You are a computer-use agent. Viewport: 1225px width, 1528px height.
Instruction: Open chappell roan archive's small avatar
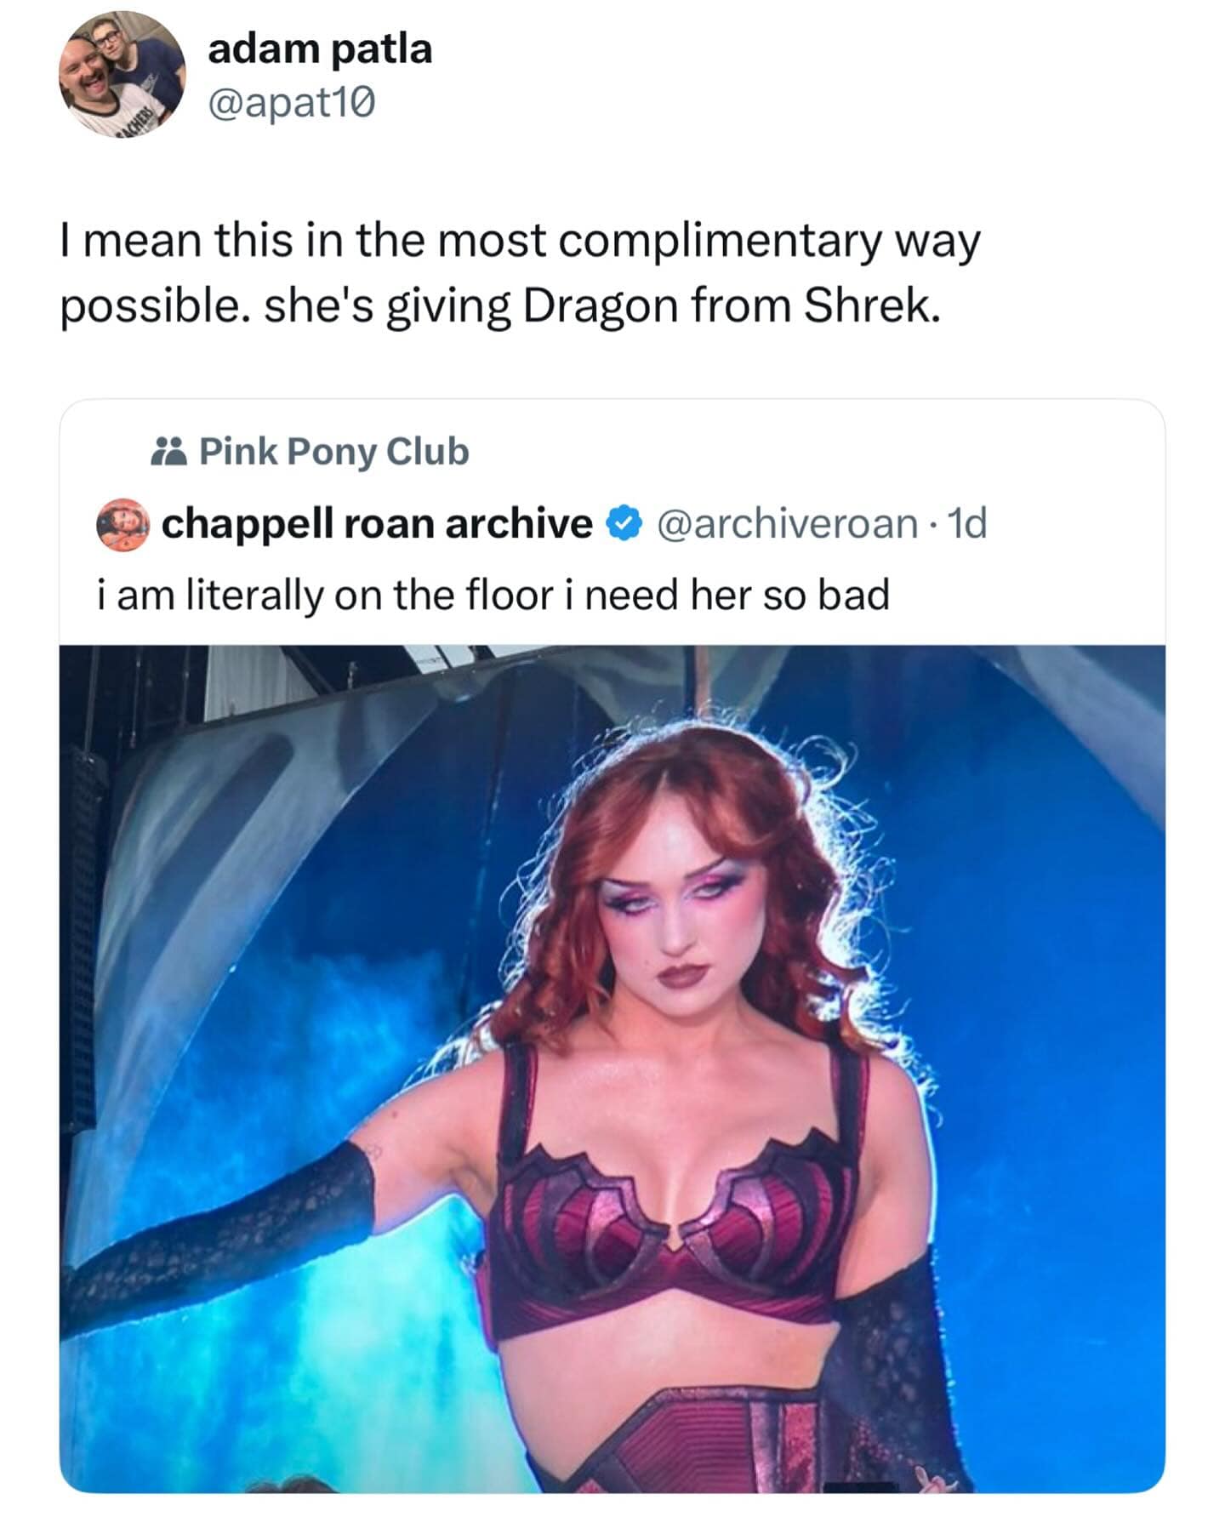point(123,524)
